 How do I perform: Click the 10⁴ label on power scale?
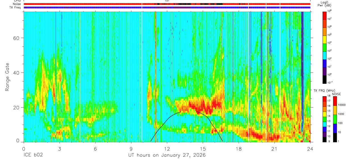click(330, 42)
